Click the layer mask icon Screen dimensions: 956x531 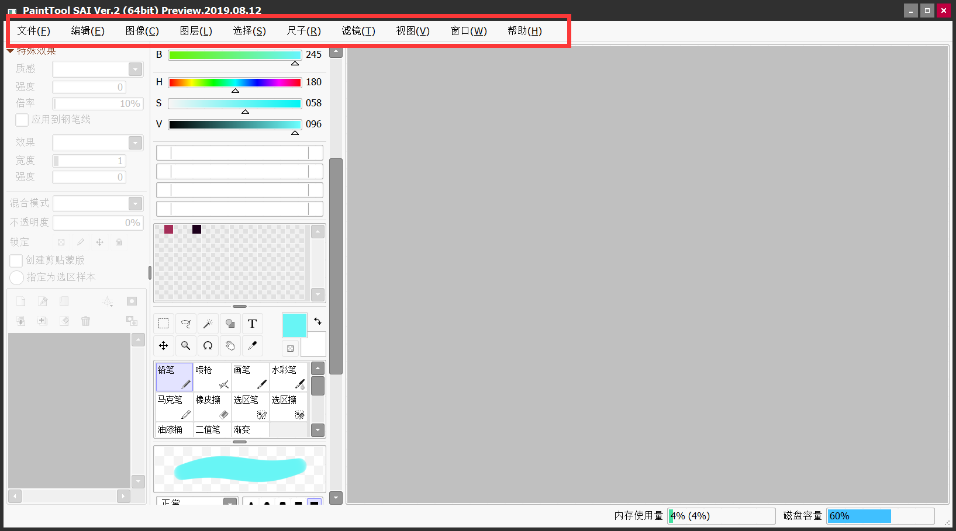click(132, 301)
